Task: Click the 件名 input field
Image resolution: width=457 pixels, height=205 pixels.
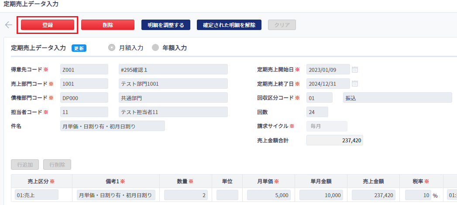Action: 112,126
